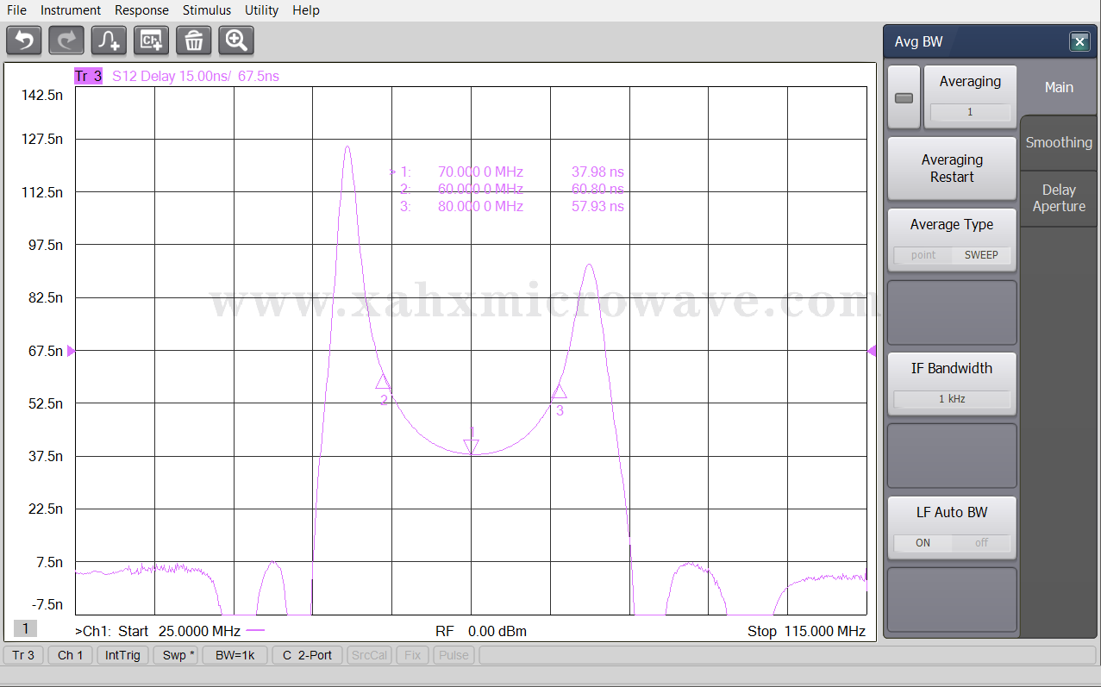Switch to the Main tab
The width and height of the screenshot is (1101, 687).
coord(1059,87)
